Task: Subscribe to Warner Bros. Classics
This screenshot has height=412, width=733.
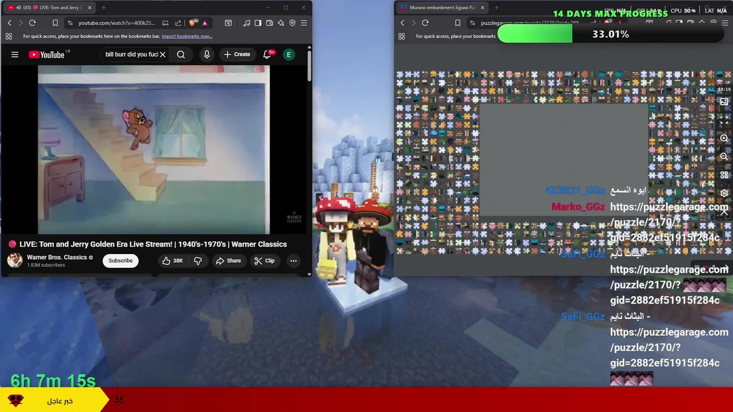Action: [x=121, y=260]
